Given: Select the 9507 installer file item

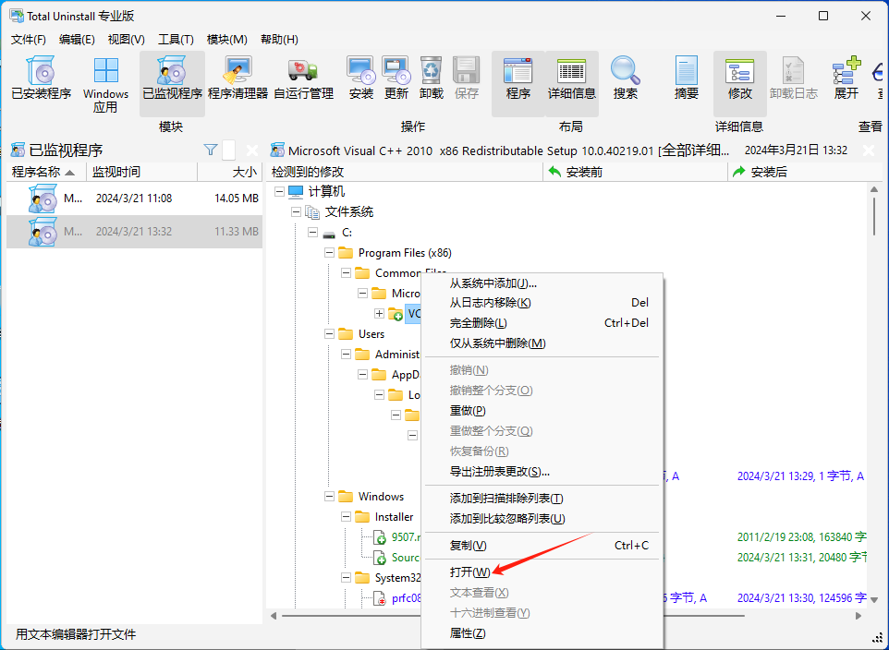Looking at the screenshot, I should click(x=406, y=536).
